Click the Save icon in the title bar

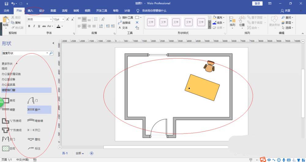tap(6, 3)
